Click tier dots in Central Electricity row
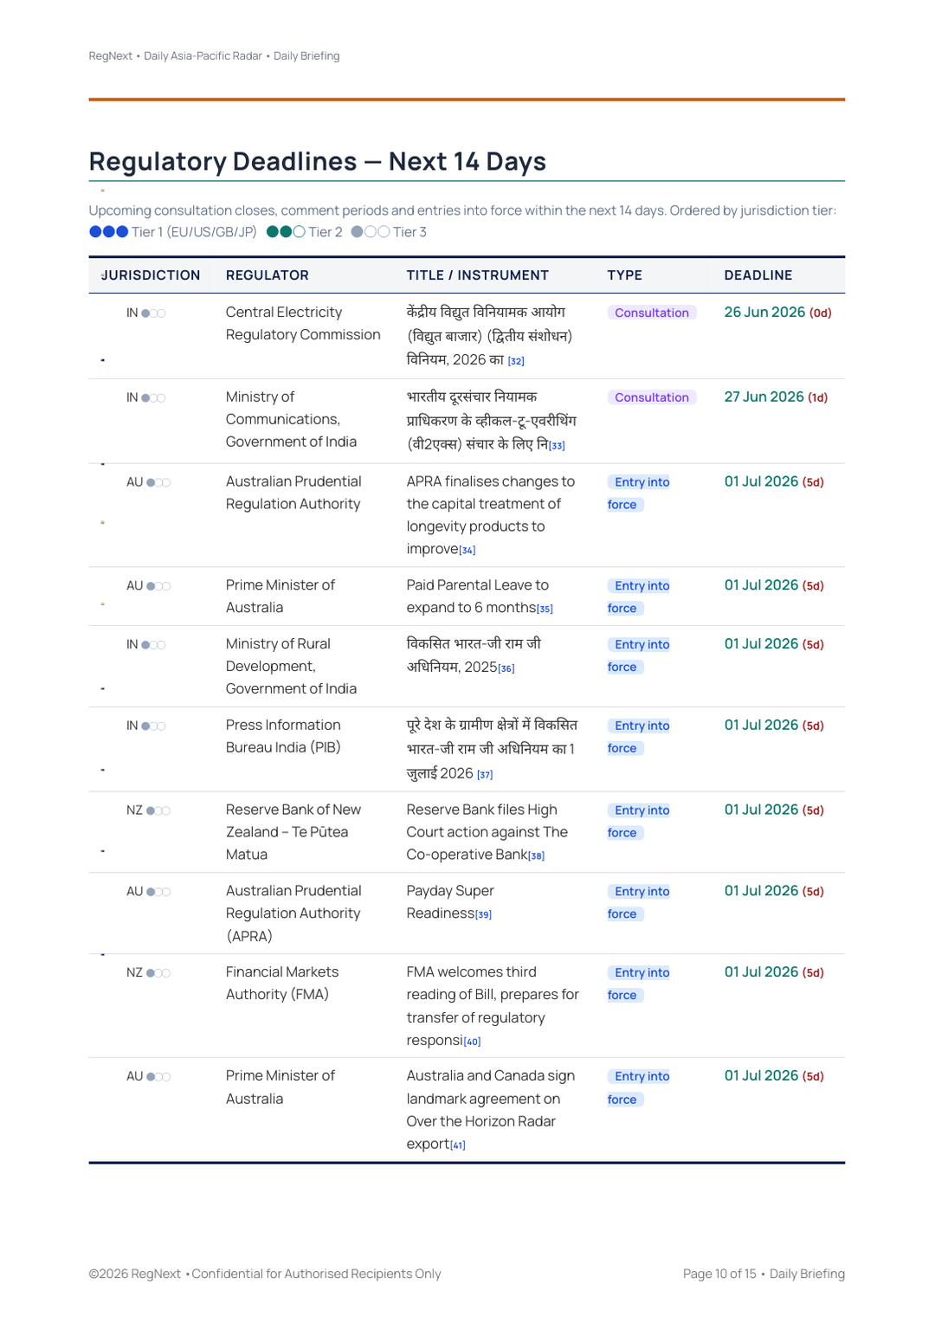The height and width of the screenshot is (1323, 935). [x=153, y=313]
